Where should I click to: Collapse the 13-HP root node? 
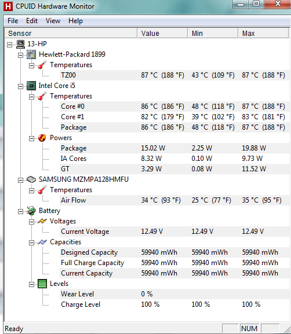(9, 45)
